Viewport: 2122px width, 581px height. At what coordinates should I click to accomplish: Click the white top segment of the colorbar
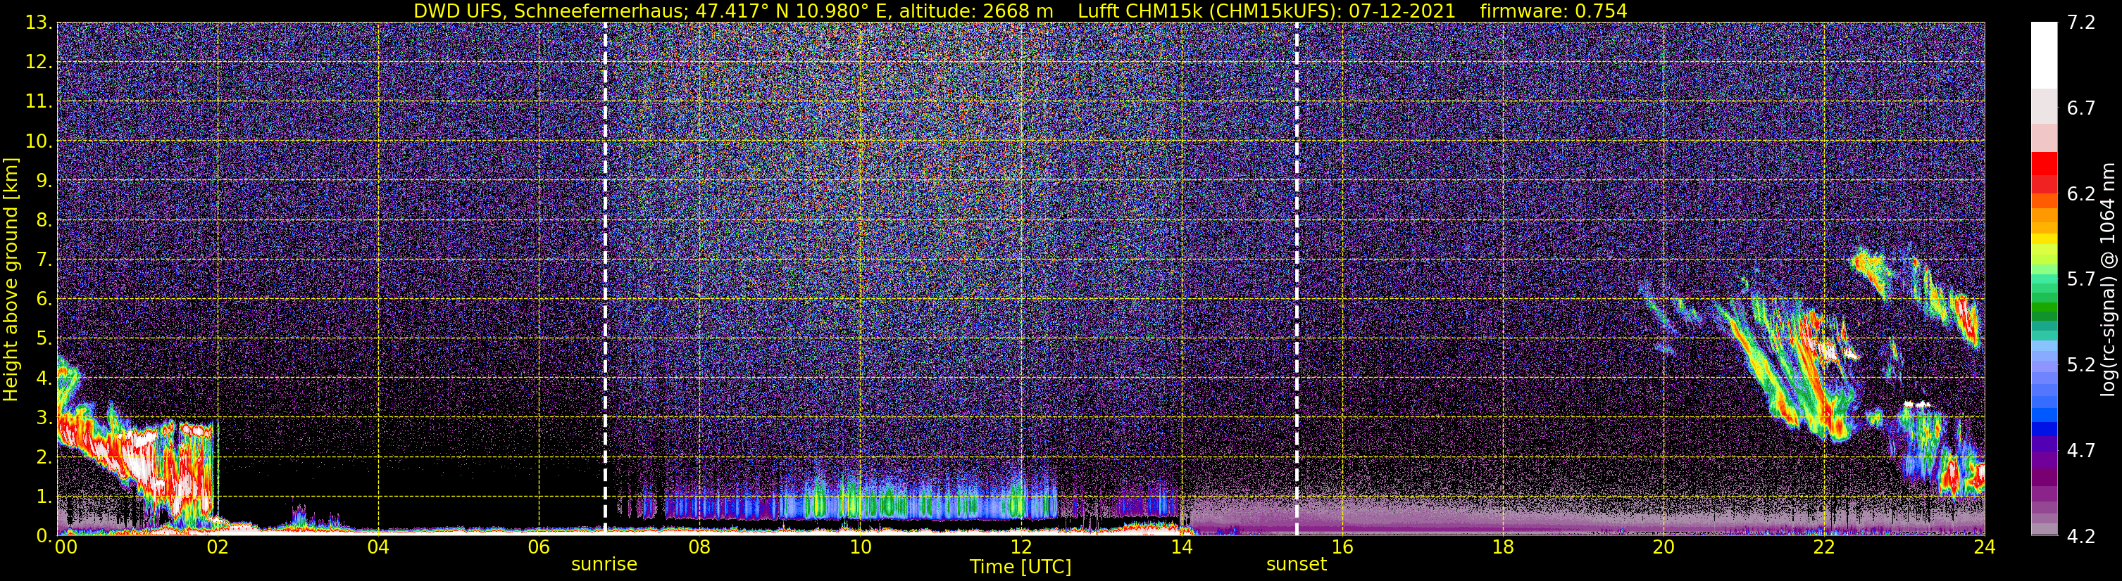[2044, 54]
